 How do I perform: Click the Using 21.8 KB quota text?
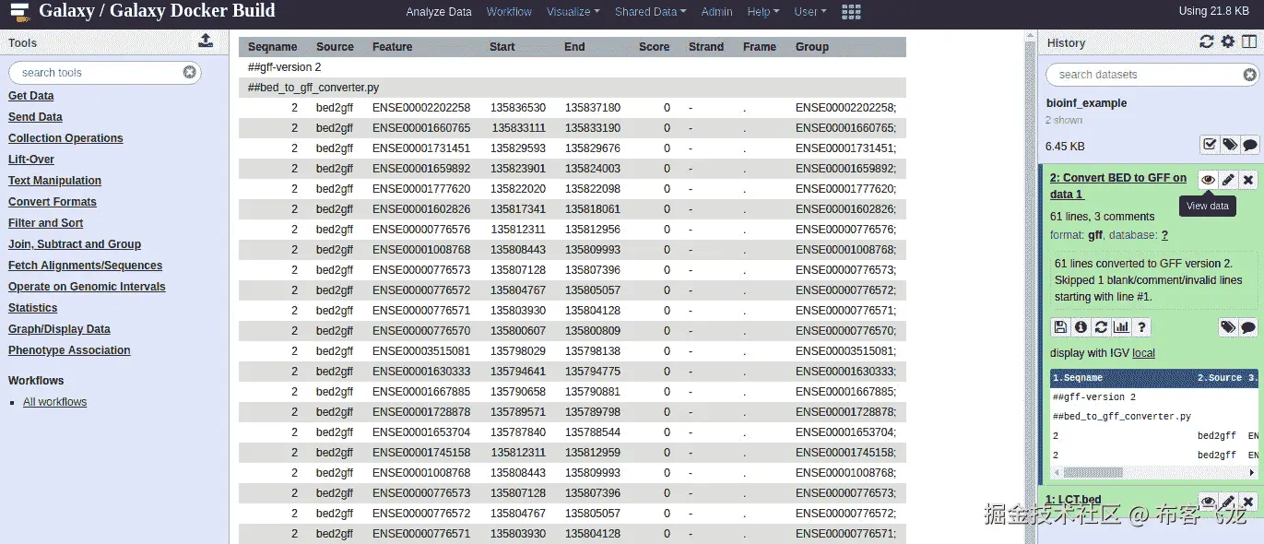click(x=1213, y=11)
